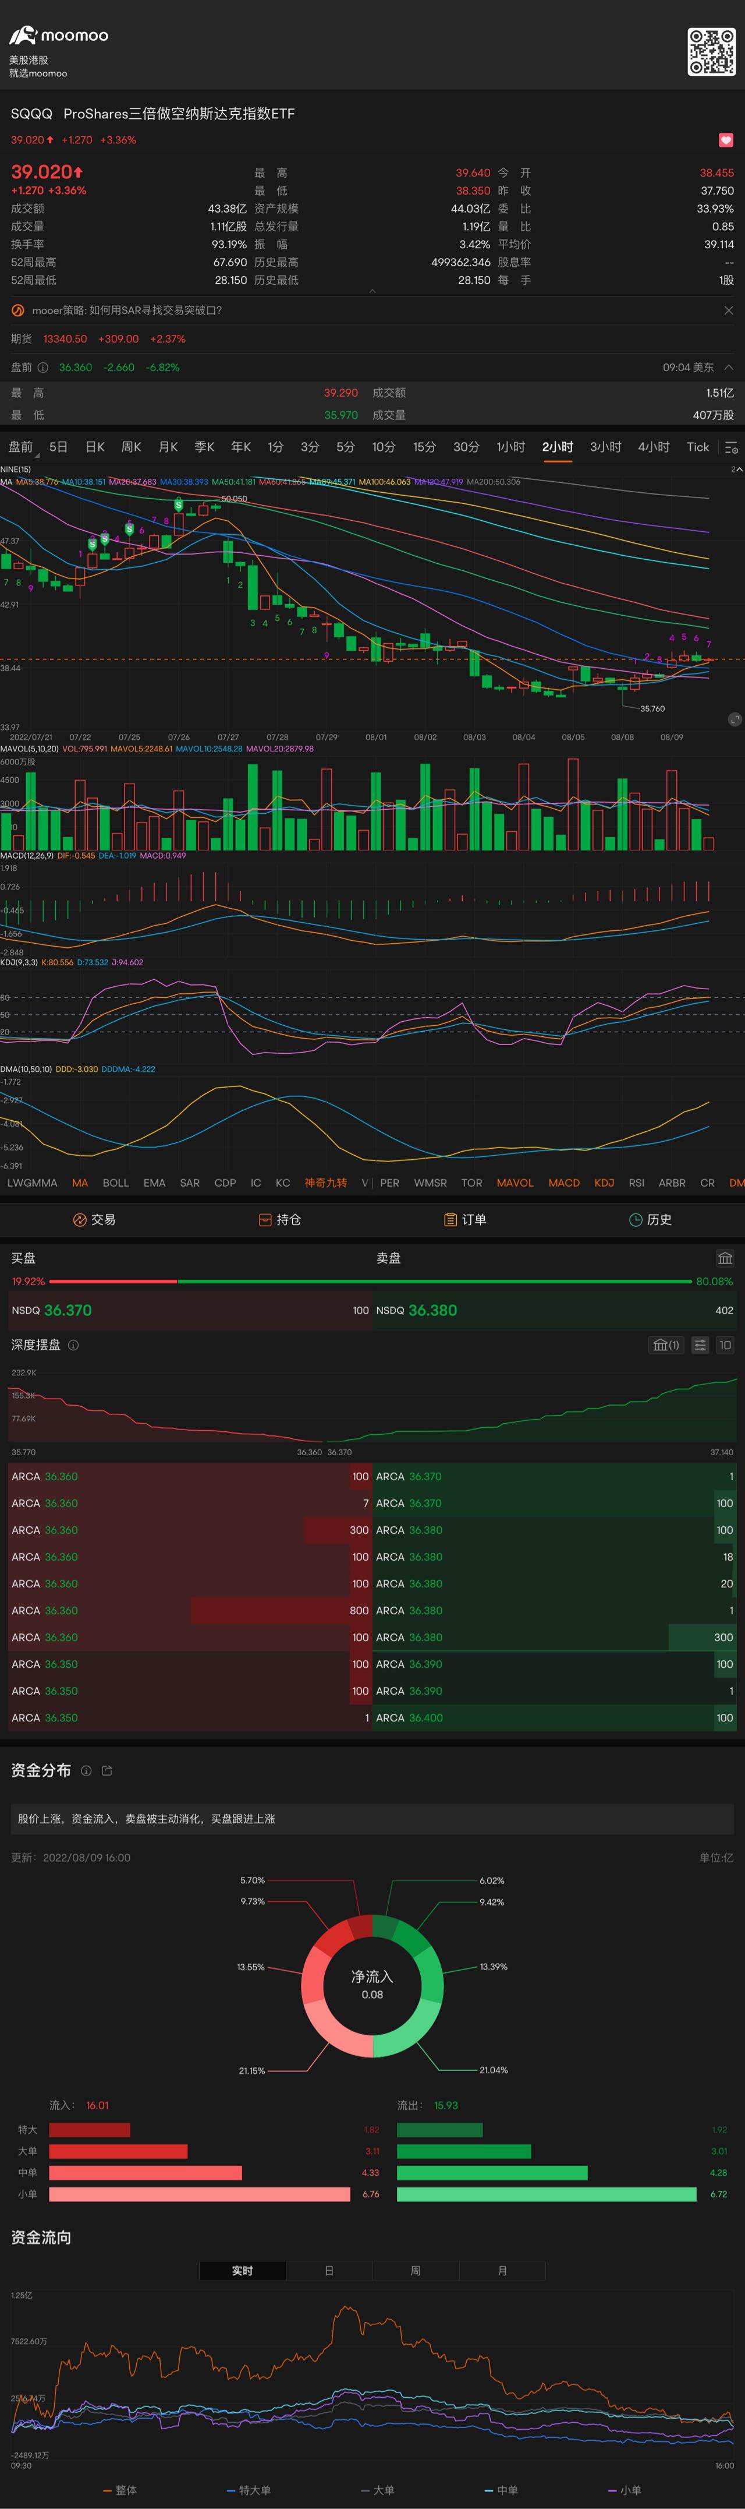Screen dimensions: 745x2509
Task: Open the 交易 trade button
Action: coord(93,1219)
